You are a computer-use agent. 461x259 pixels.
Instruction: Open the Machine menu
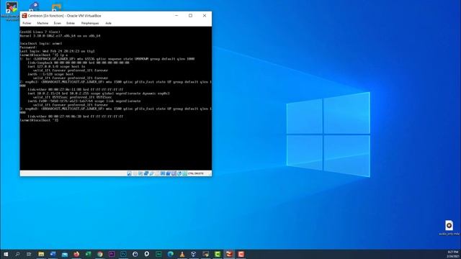pos(42,23)
